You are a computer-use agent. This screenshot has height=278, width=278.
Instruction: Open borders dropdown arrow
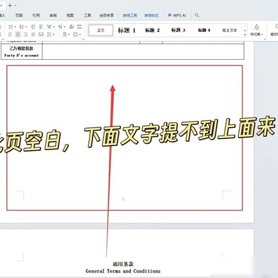tap(80, 35)
